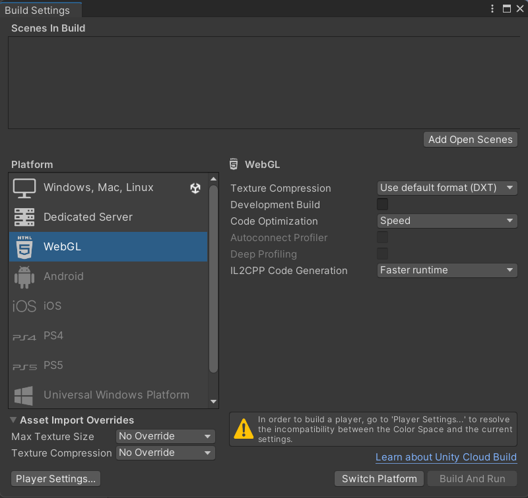This screenshot has width=528, height=498.
Task: Pick the PS4 platform icon
Action: coord(24,337)
